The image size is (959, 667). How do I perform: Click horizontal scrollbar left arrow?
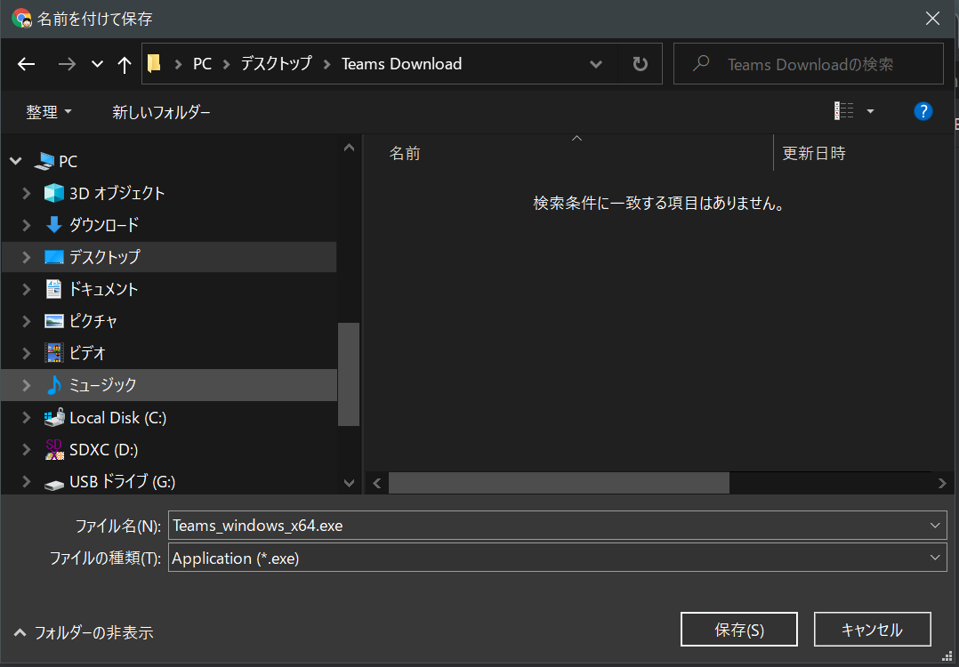coord(377,483)
